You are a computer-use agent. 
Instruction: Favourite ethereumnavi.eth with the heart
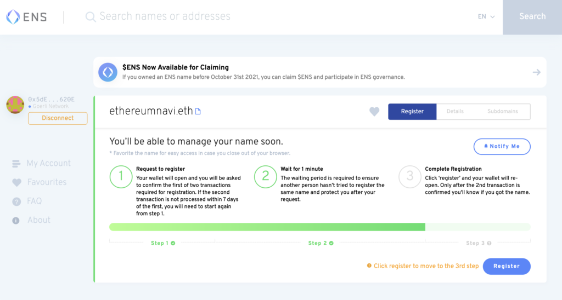point(374,112)
